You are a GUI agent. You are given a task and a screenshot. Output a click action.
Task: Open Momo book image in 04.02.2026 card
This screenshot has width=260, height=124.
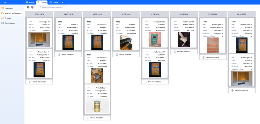click(x=68, y=42)
